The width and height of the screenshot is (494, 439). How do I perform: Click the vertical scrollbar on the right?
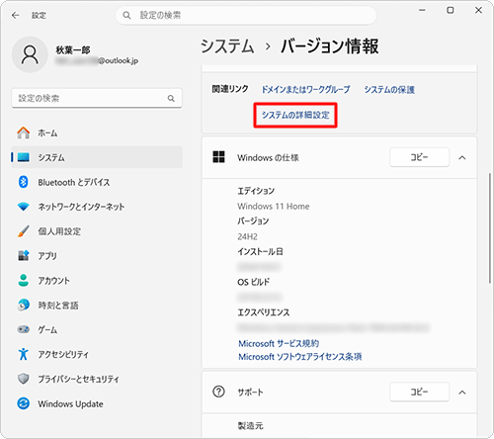click(490, 227)
